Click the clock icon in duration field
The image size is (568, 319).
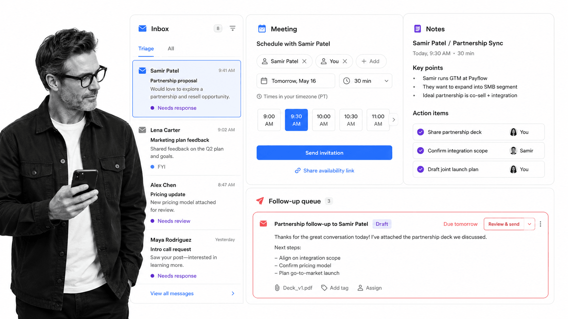click(347, 81)
